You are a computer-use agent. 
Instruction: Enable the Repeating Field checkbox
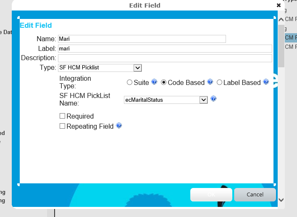pyautogui.click(x=62, y=126)
